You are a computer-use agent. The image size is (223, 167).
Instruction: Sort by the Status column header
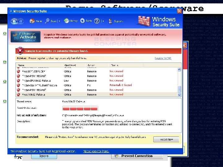pyautogui.click(x=126, y=65)
